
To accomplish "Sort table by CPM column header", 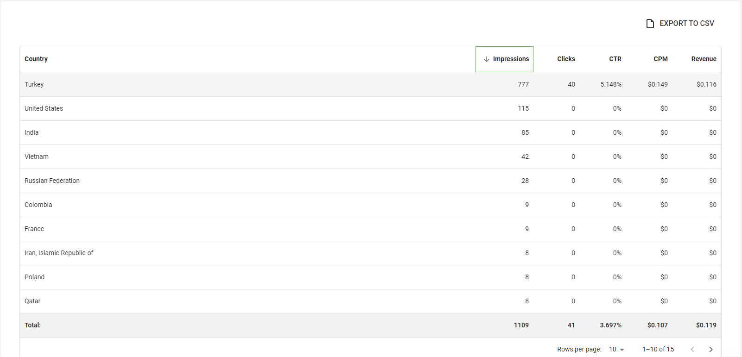I will (660, 59).
